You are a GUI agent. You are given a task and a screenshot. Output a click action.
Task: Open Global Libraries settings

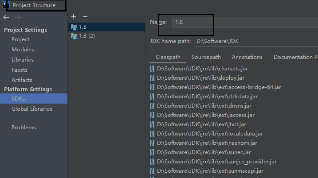(32, 109)
